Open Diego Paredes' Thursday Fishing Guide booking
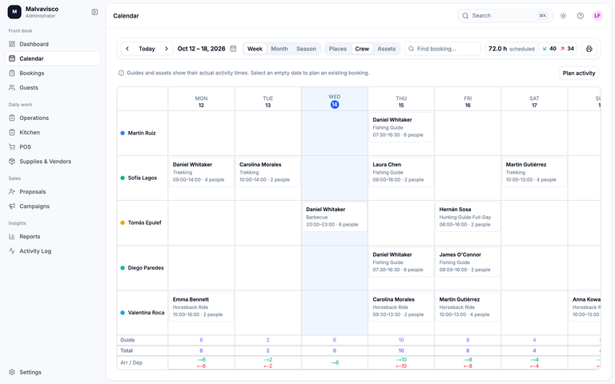The height and width of the screenshot is (384, 615). point(401,262)
